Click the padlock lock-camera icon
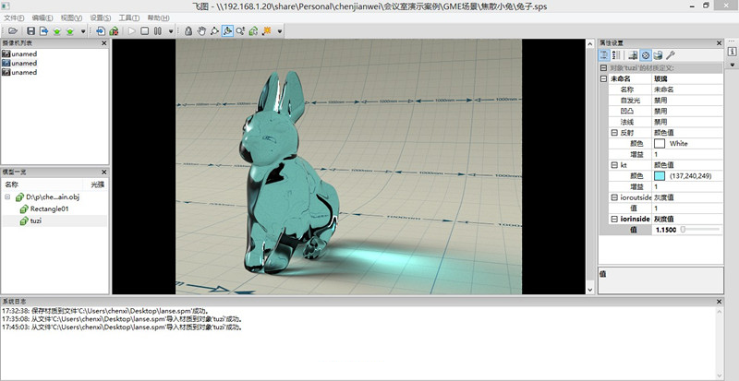This screenshot has width=739, height=381. pyautogui.click(x=188, y=31)
